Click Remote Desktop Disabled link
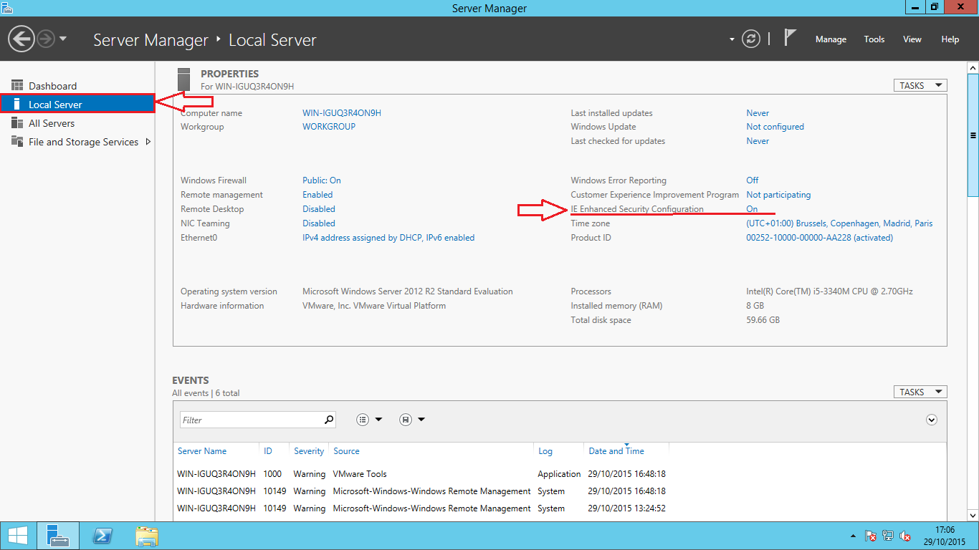This screenshot has width=979, height=550. point(319,209)
